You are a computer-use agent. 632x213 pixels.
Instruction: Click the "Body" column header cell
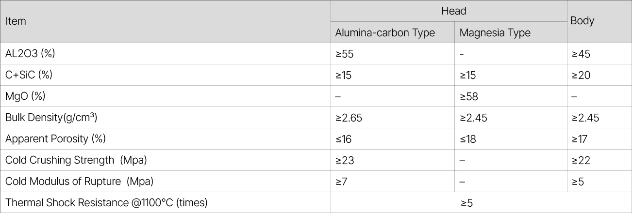click(x=582, y=21)
